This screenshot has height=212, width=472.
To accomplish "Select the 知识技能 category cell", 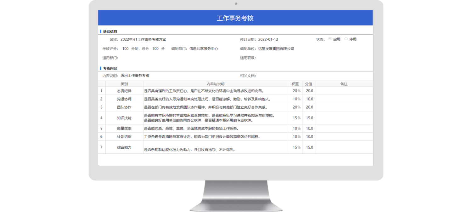I will tap(124, 118).
